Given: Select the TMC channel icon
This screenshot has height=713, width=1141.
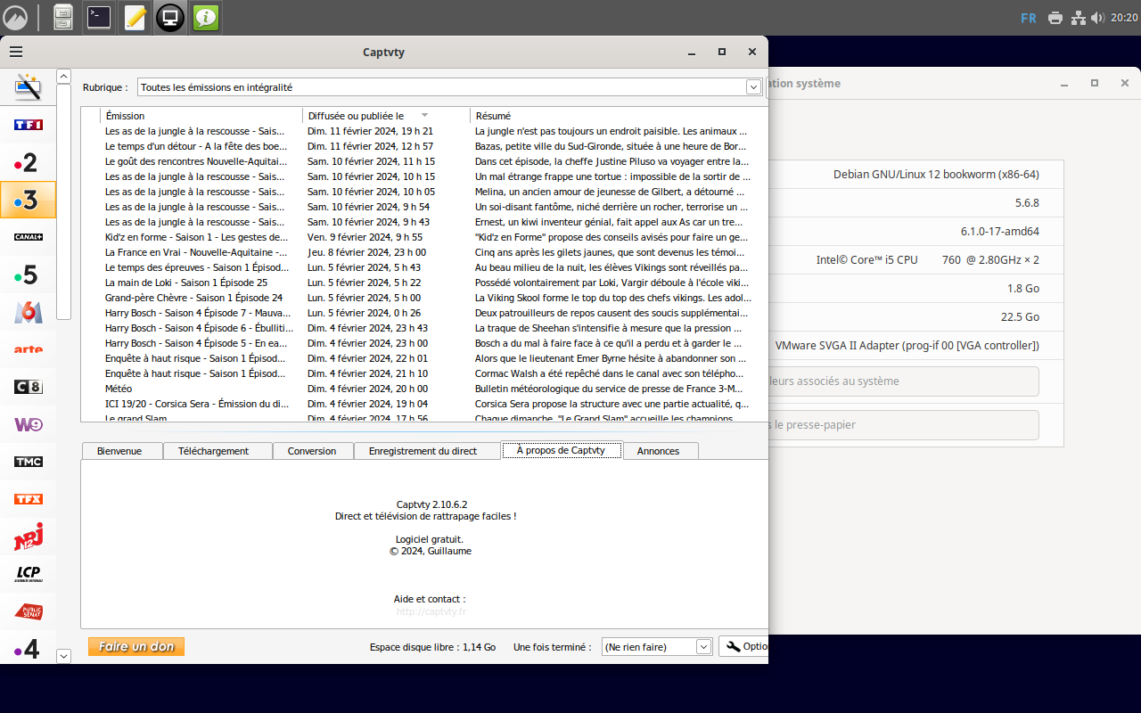Looking at the screenshot, I should [28, 462].
